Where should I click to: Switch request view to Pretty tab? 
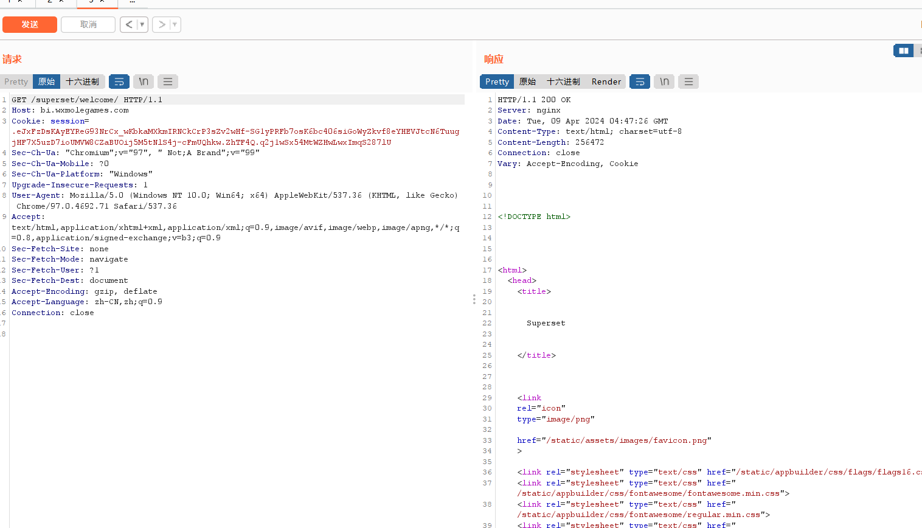16,82
